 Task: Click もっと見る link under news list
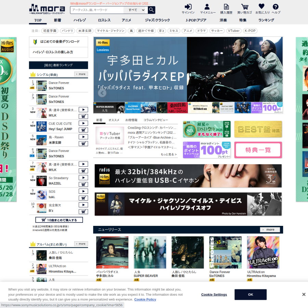point(168,154)
